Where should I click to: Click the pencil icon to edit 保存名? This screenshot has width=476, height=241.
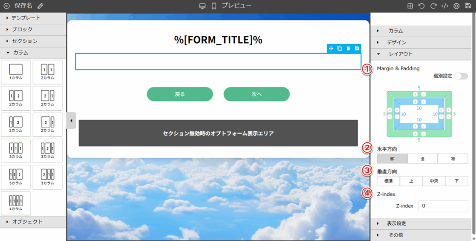[40, 6]
